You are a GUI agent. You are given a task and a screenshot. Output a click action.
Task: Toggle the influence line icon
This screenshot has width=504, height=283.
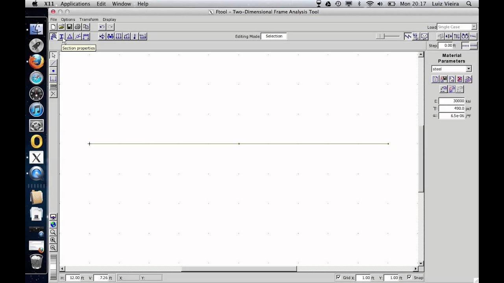tap(416, 36)
